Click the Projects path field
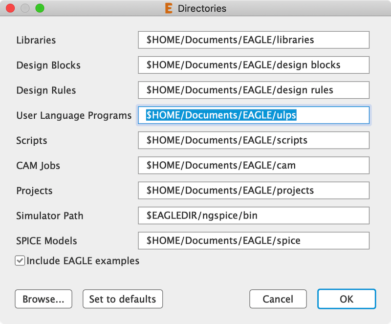 click(x=254, y=190)
